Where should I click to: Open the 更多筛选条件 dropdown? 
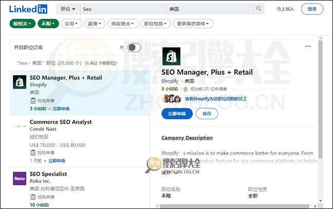coord(193,24)
